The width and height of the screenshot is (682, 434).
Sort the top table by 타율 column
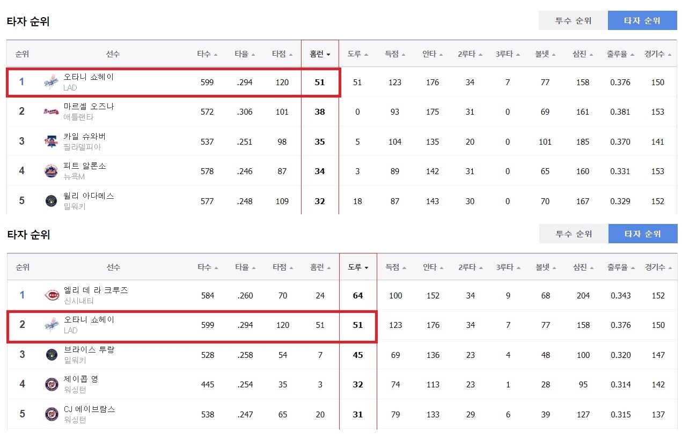(245, 54)
